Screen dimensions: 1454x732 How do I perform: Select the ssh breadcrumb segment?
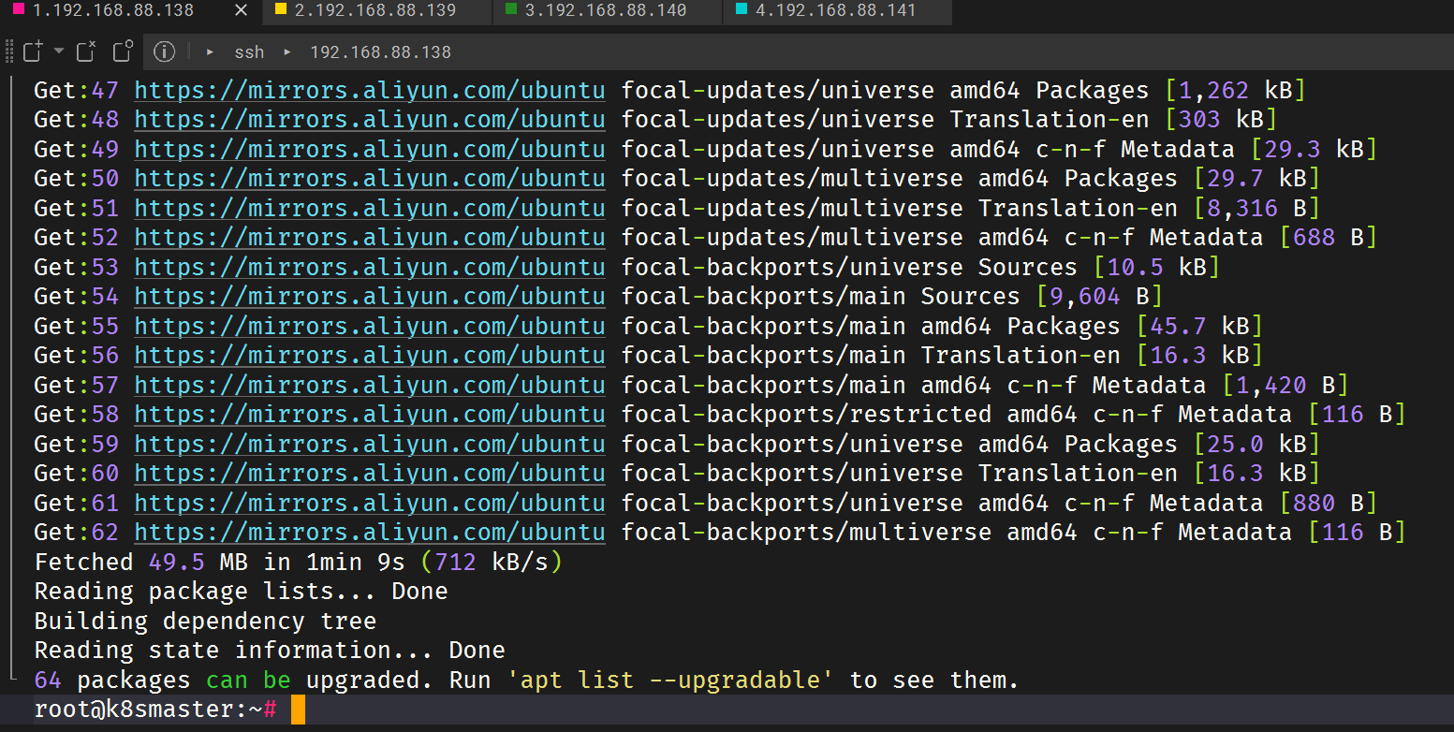click(249, 52)
